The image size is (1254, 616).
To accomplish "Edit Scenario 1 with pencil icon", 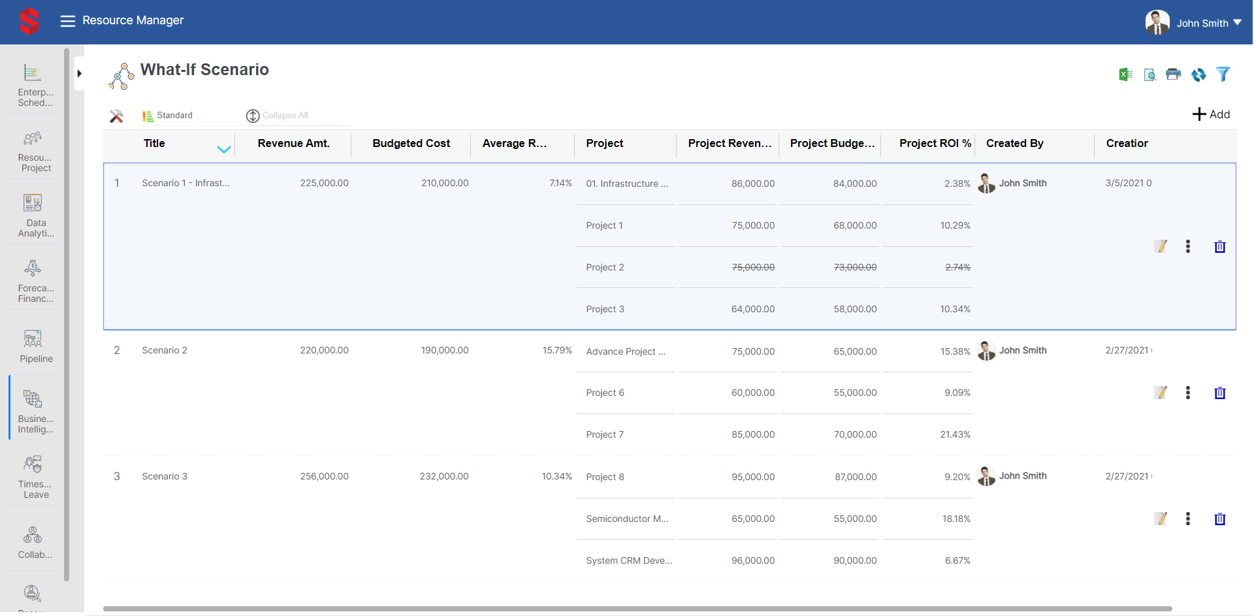I will pyautogui.click(x=1161, y=246).
